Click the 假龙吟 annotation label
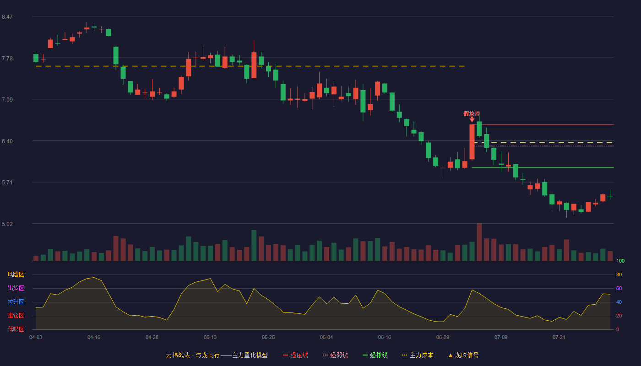The width and height of the screenshot is (641, 366). [472, 113]
